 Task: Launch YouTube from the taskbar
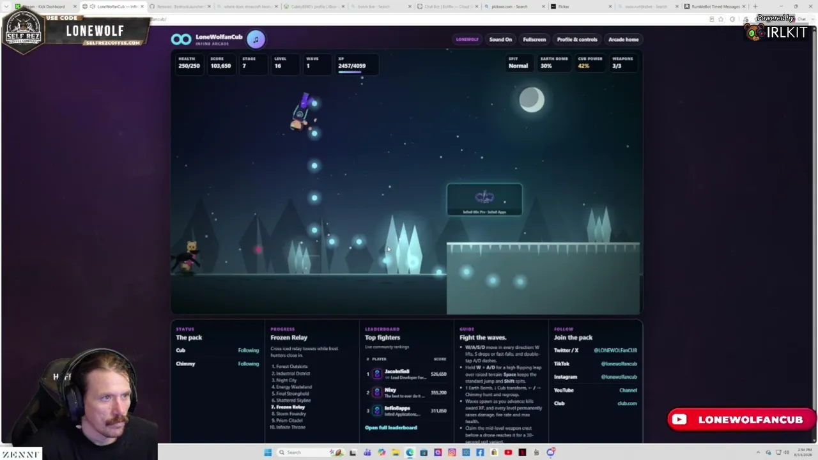(x=508, y=452)
